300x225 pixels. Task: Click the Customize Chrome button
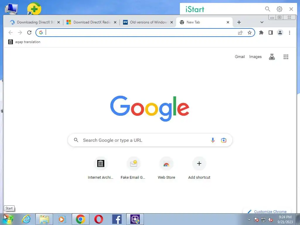pos(267,212)
